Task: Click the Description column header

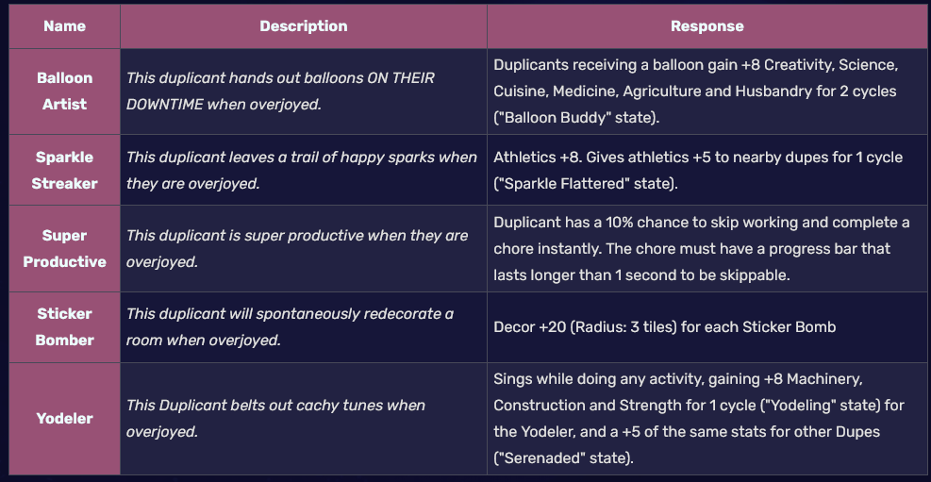Action: click(303, 26)
